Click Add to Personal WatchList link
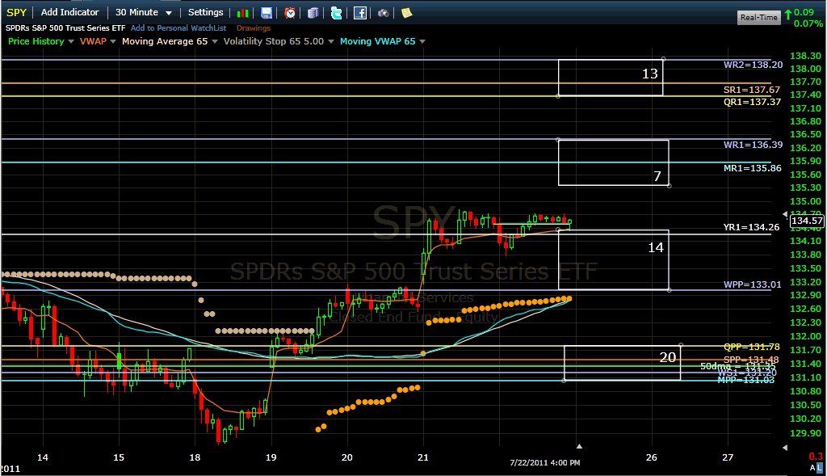 coord(178,28)
